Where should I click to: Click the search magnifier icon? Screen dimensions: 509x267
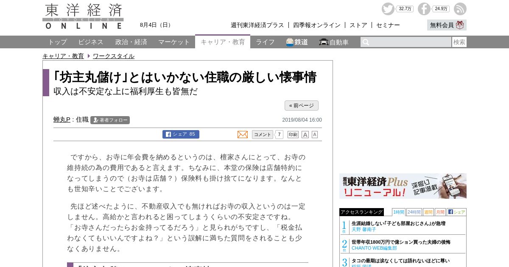[x=366, y=42]
